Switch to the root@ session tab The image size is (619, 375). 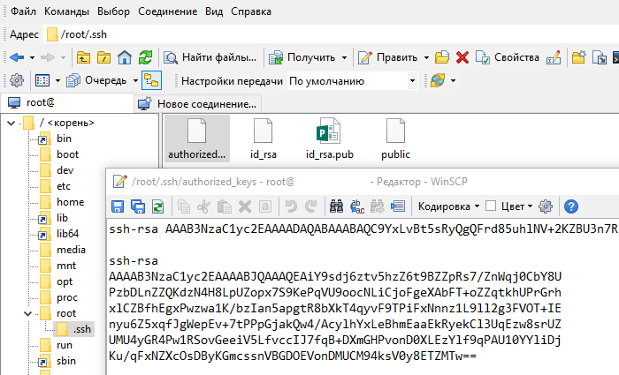67,103
